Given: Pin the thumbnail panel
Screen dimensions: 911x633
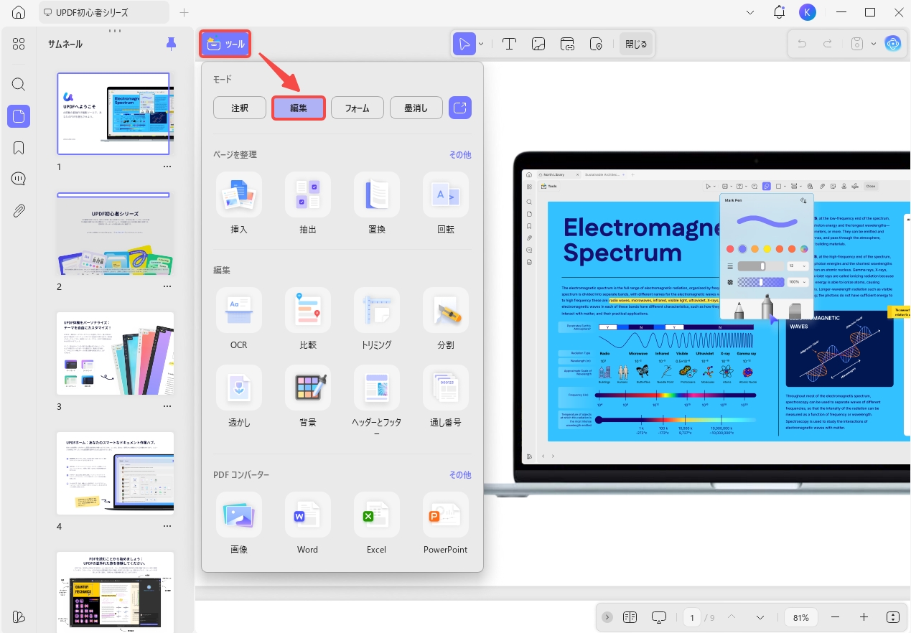Looking at the screenshot, I should click(x=171, y=44).
